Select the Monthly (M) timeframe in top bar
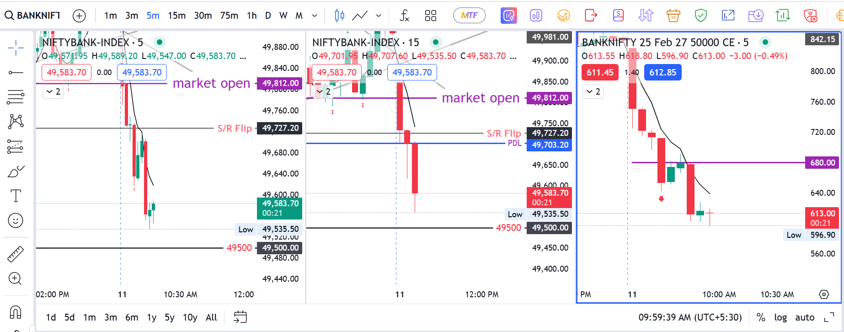The image size is (844, 332). [x=299, y=16]
